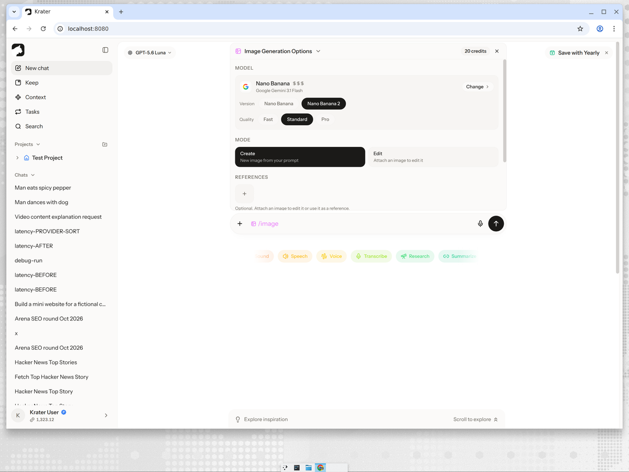Open the file manager from the taskbar
This screenshot has width=629, height=472.
tap(309, 468)
